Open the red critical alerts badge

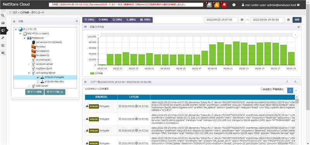click(224, 5)
